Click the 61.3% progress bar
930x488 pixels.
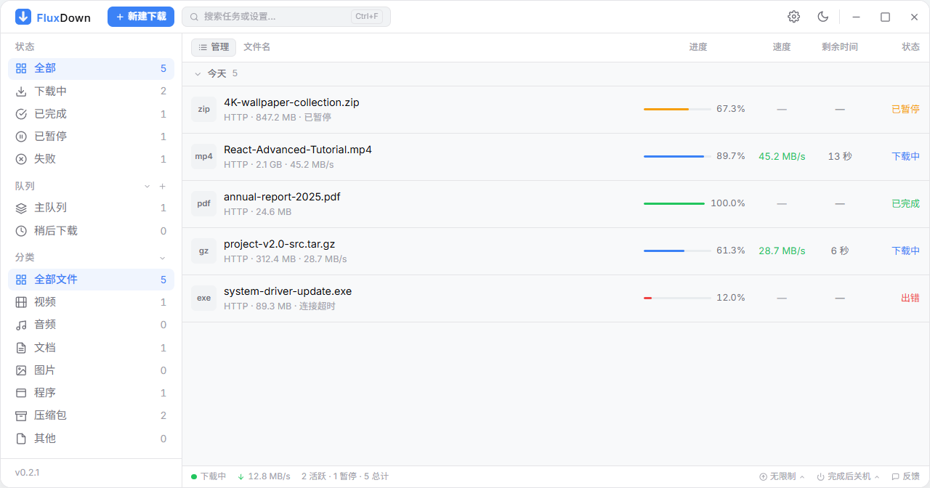pyautogui.click(x=677, y=251)
